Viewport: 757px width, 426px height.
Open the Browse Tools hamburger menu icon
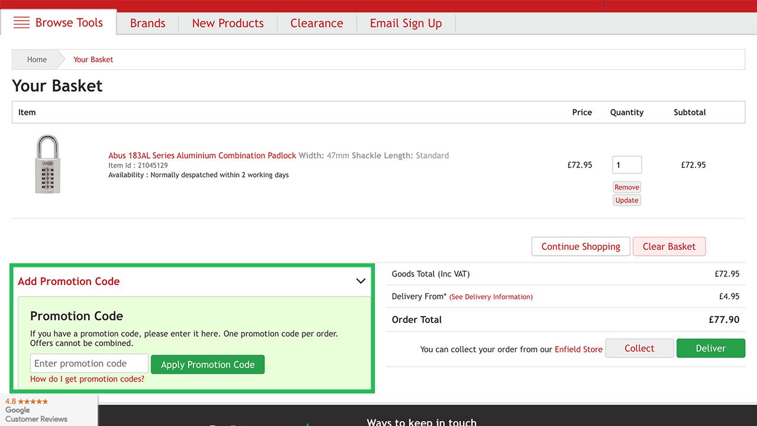pyautogui.click(x=21, y=22)
